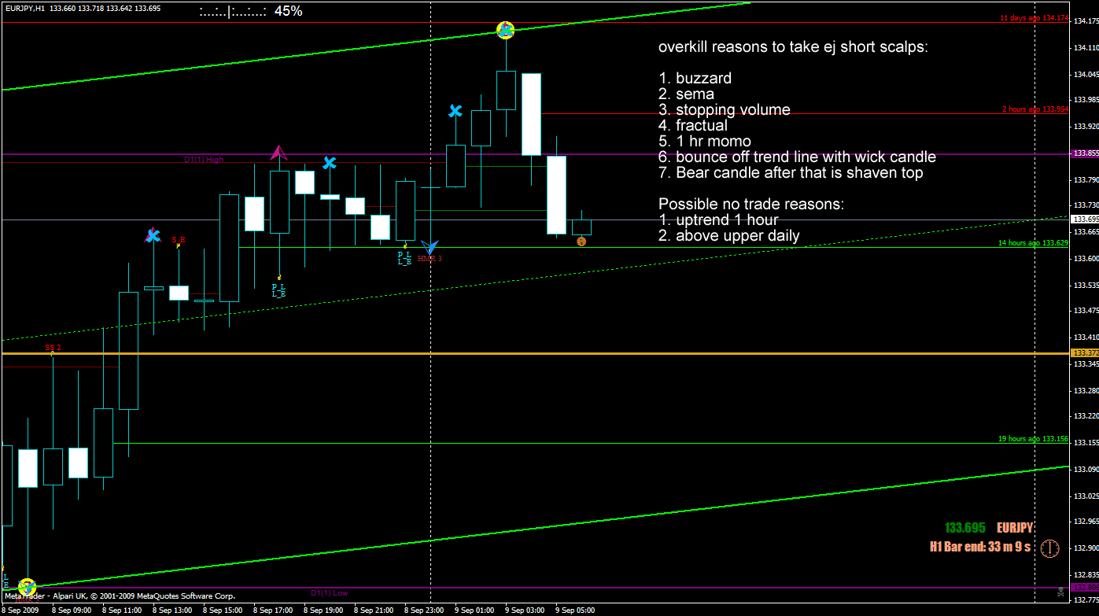Click the 45% indicator value
Viewport: 1099px width, 616px height.
click(x=288, y=11)
